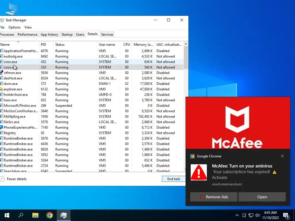
Task: Click the volume speaker tray icon
Action: point(258,215)
